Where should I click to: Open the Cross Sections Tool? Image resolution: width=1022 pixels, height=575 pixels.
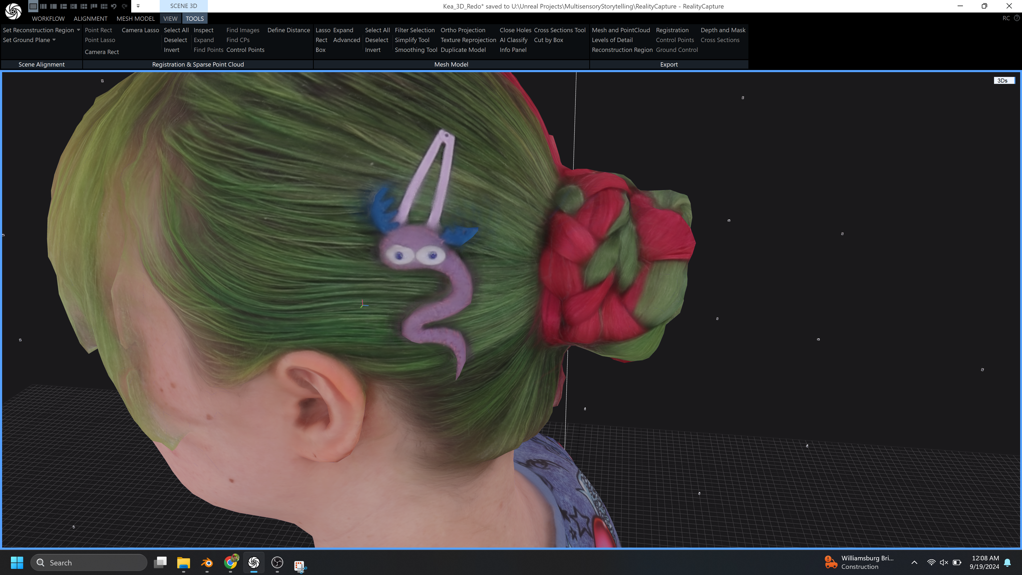[560, 30]
